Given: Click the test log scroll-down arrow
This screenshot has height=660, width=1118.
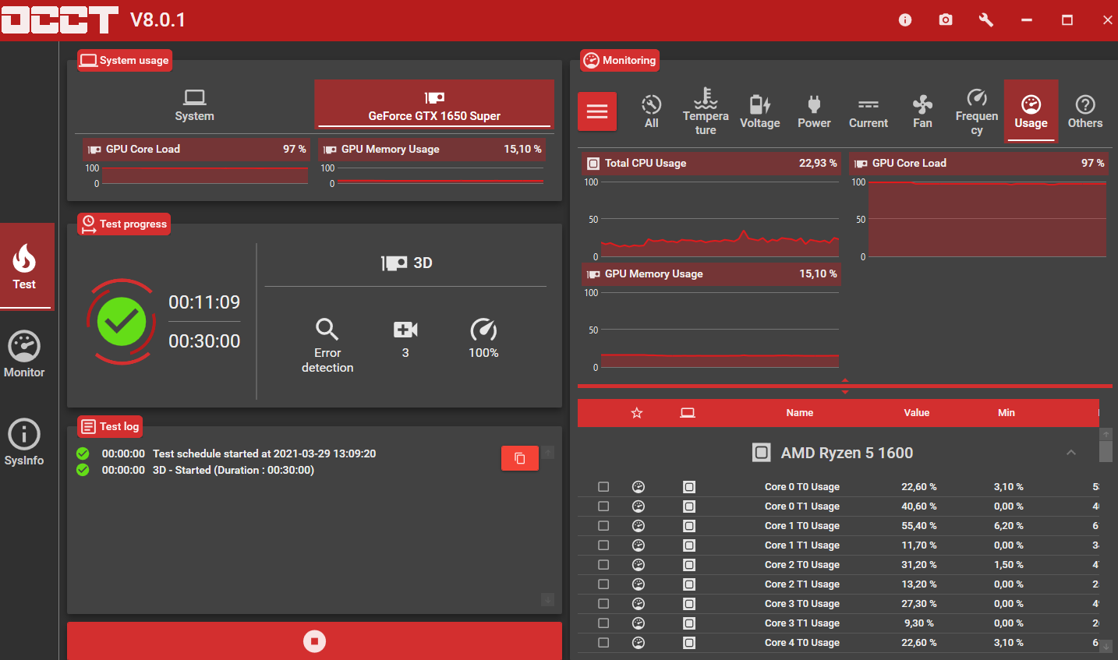Looking at the screenshot, I should coord(548,599).
